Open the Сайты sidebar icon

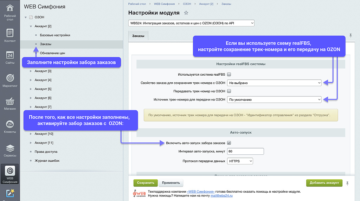pos(10,58)
